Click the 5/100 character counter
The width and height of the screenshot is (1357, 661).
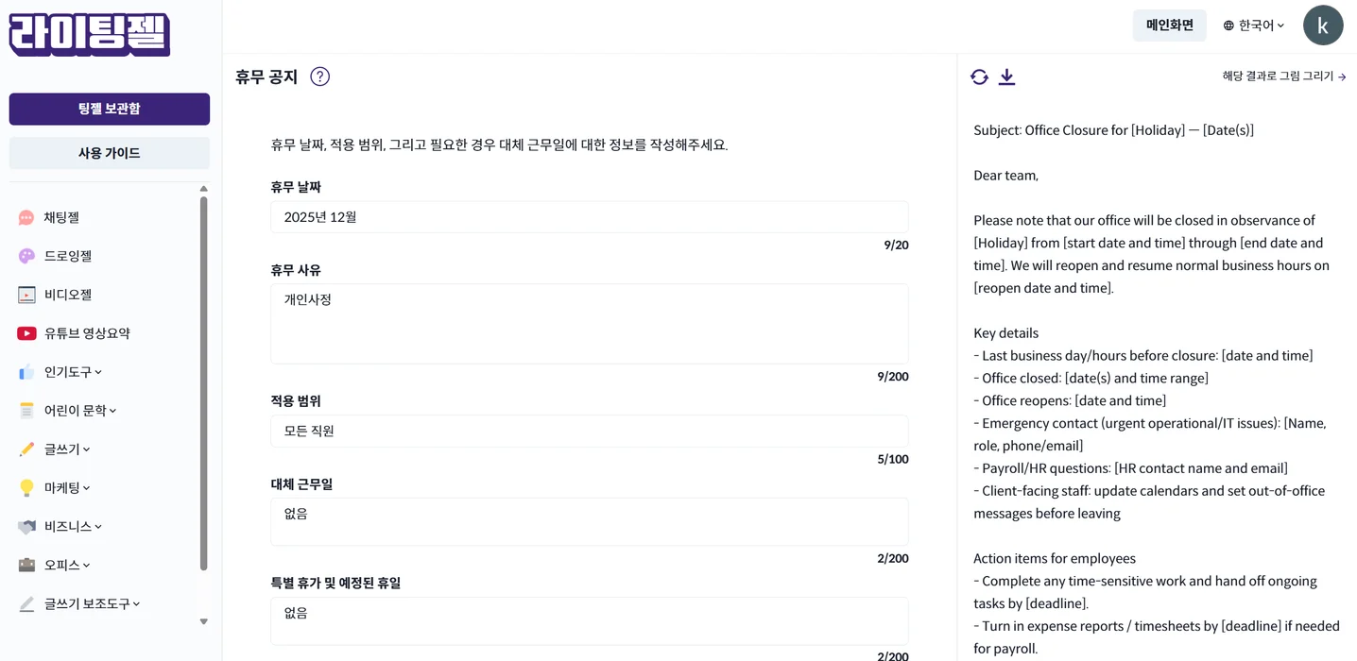[893, 460]
